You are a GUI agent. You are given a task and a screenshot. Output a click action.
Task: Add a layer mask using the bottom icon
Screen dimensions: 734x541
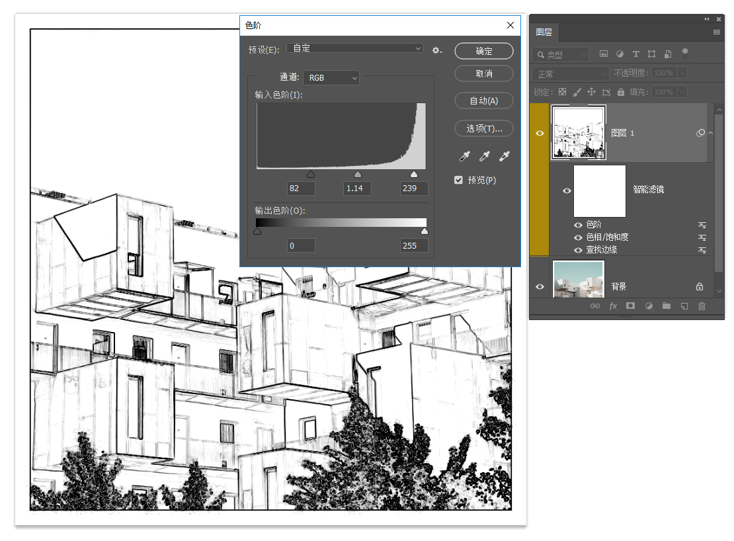click(x=631, y=306)
